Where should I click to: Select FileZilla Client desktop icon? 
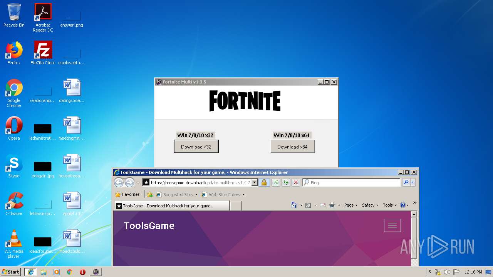(x=43, y=53)
